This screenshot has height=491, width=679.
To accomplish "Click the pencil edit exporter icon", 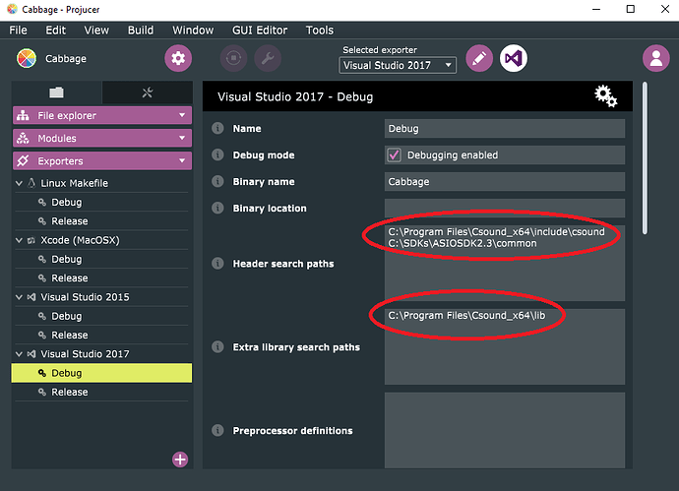I will 479,58.
